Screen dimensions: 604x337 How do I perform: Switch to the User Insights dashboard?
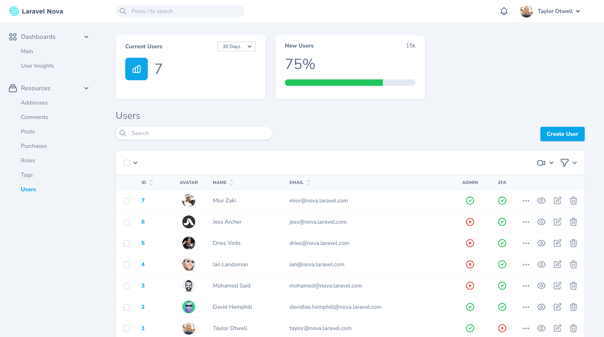click(37, 65)
